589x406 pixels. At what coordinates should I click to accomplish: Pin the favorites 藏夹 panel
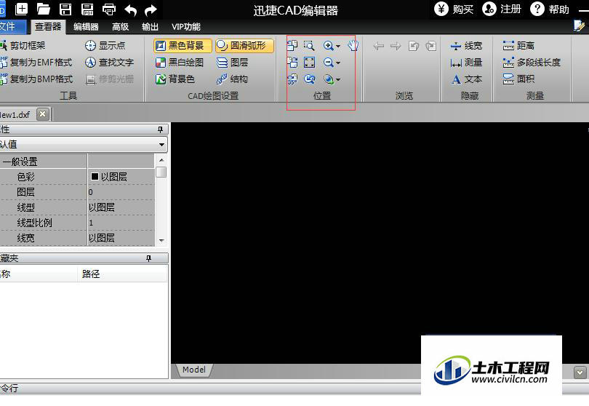(x=149, y=258)
